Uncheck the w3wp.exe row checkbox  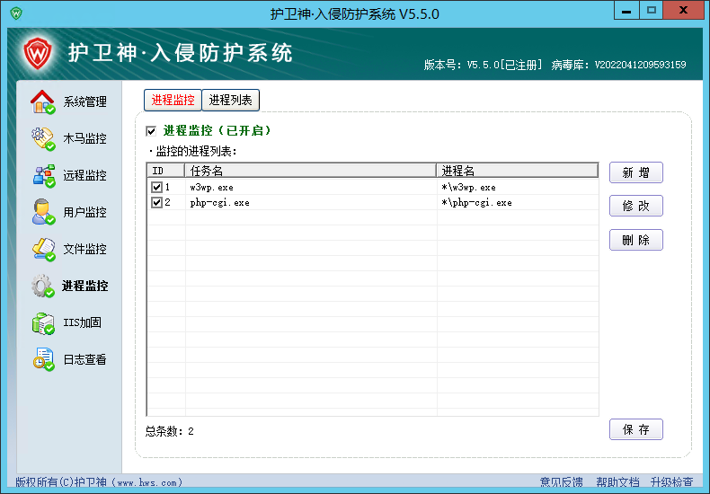(156, 187)
